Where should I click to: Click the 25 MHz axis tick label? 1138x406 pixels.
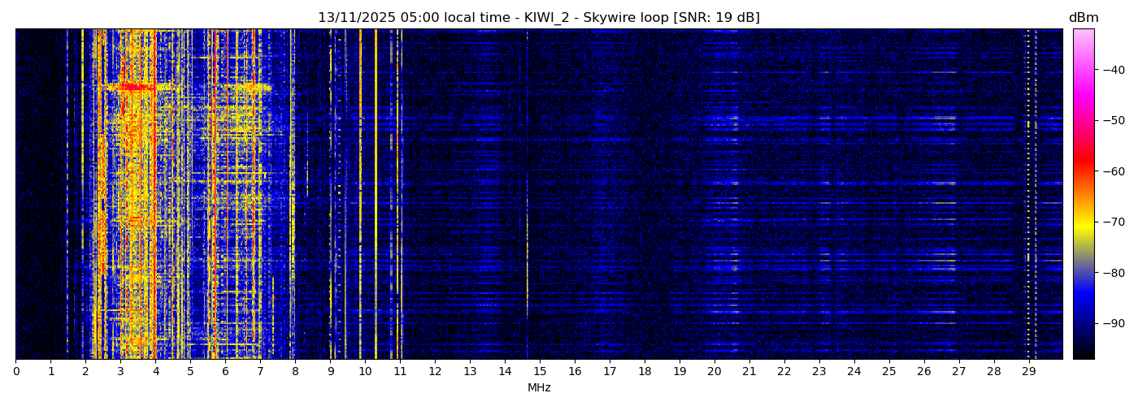coord(889,371)
